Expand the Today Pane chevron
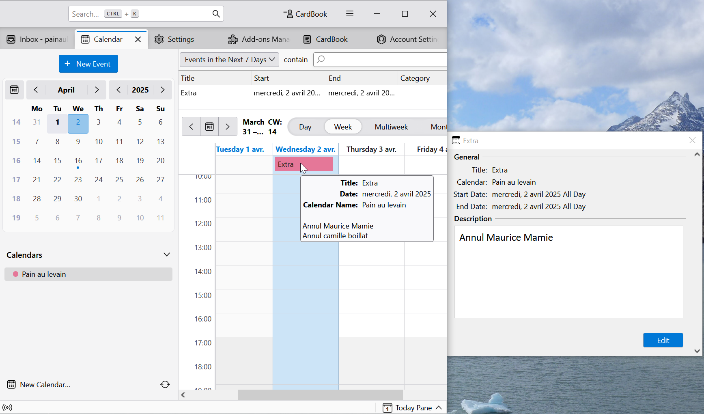Viewport: 704px width, 414px height. (x=439, y=408)
